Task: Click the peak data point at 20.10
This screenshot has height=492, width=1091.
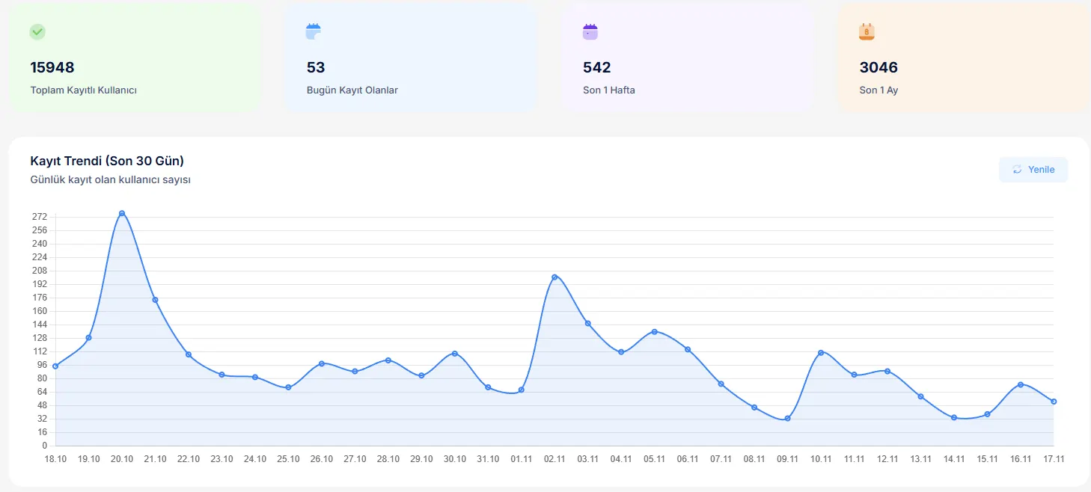Action: pyautogui.click(x=122, y=214)
